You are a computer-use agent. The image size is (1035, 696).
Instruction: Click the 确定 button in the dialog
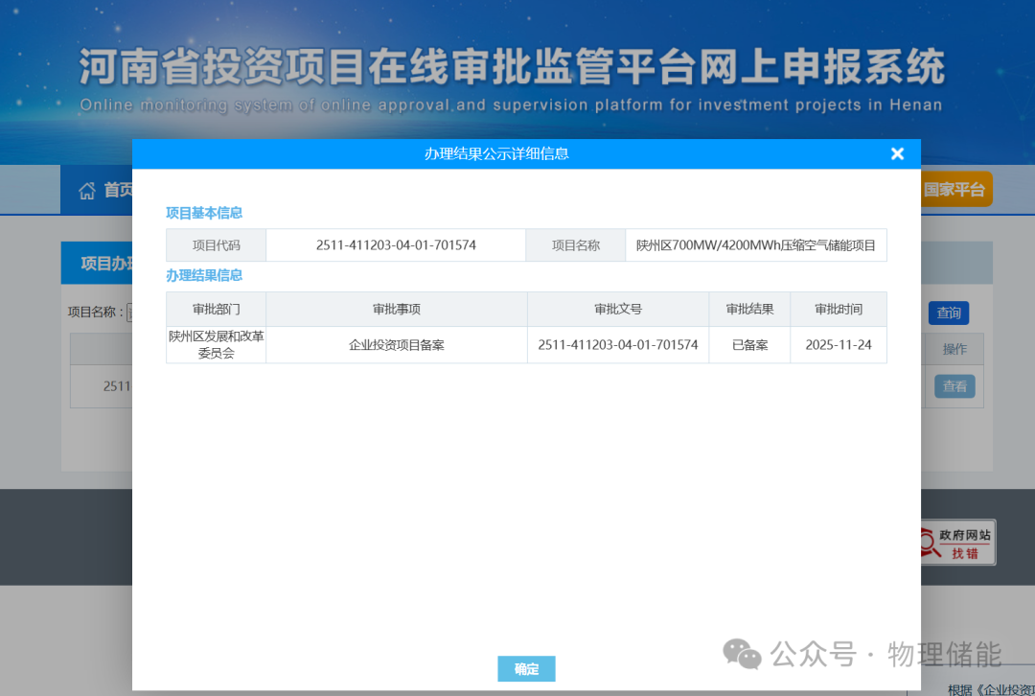tap(526, 669)
